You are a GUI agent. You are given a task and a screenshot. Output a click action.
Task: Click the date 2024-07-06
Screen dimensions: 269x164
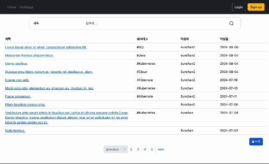[229, 105]
